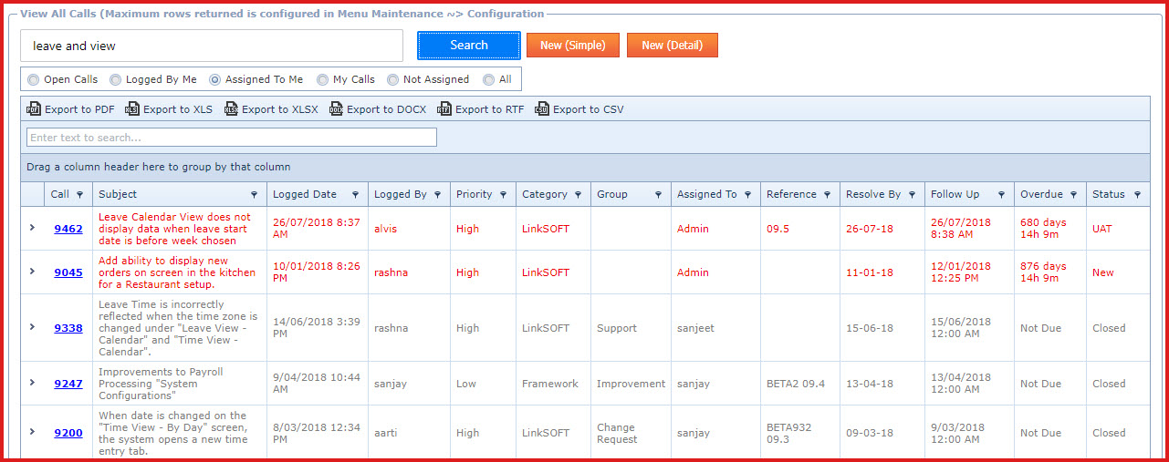Sort by the Overdue column header

(x=1050, y=194)
